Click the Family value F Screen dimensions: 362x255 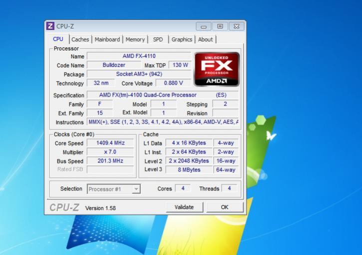coord(100,104)
